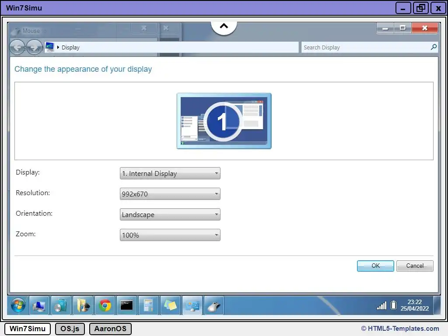
Task: Open the Calculator taskbar icon
Action: pyautogui.click(x=149, y=306)
